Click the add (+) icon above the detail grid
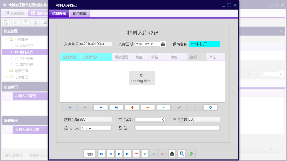This screenshot has height=161, width=287. [132, 107]
